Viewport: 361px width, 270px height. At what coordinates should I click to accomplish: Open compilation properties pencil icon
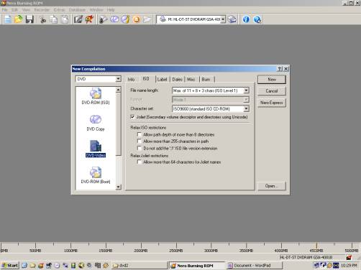(x=78, y=19)
